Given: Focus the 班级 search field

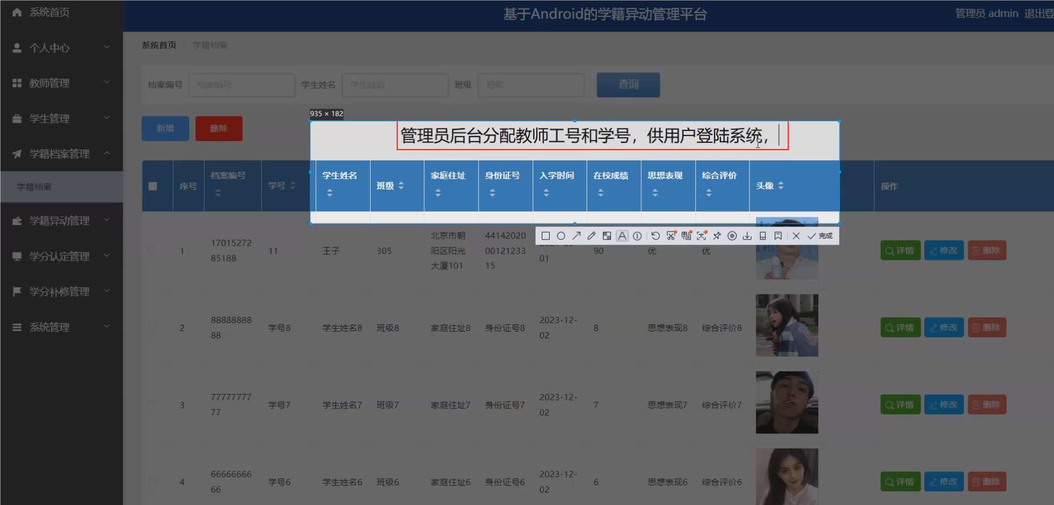Looking at the screenshot, I should (531, 85).
